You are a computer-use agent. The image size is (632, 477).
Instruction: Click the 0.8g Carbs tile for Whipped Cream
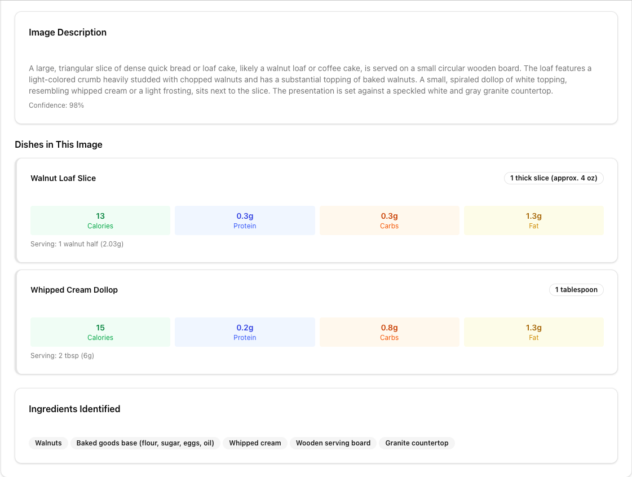pos(389,332)
